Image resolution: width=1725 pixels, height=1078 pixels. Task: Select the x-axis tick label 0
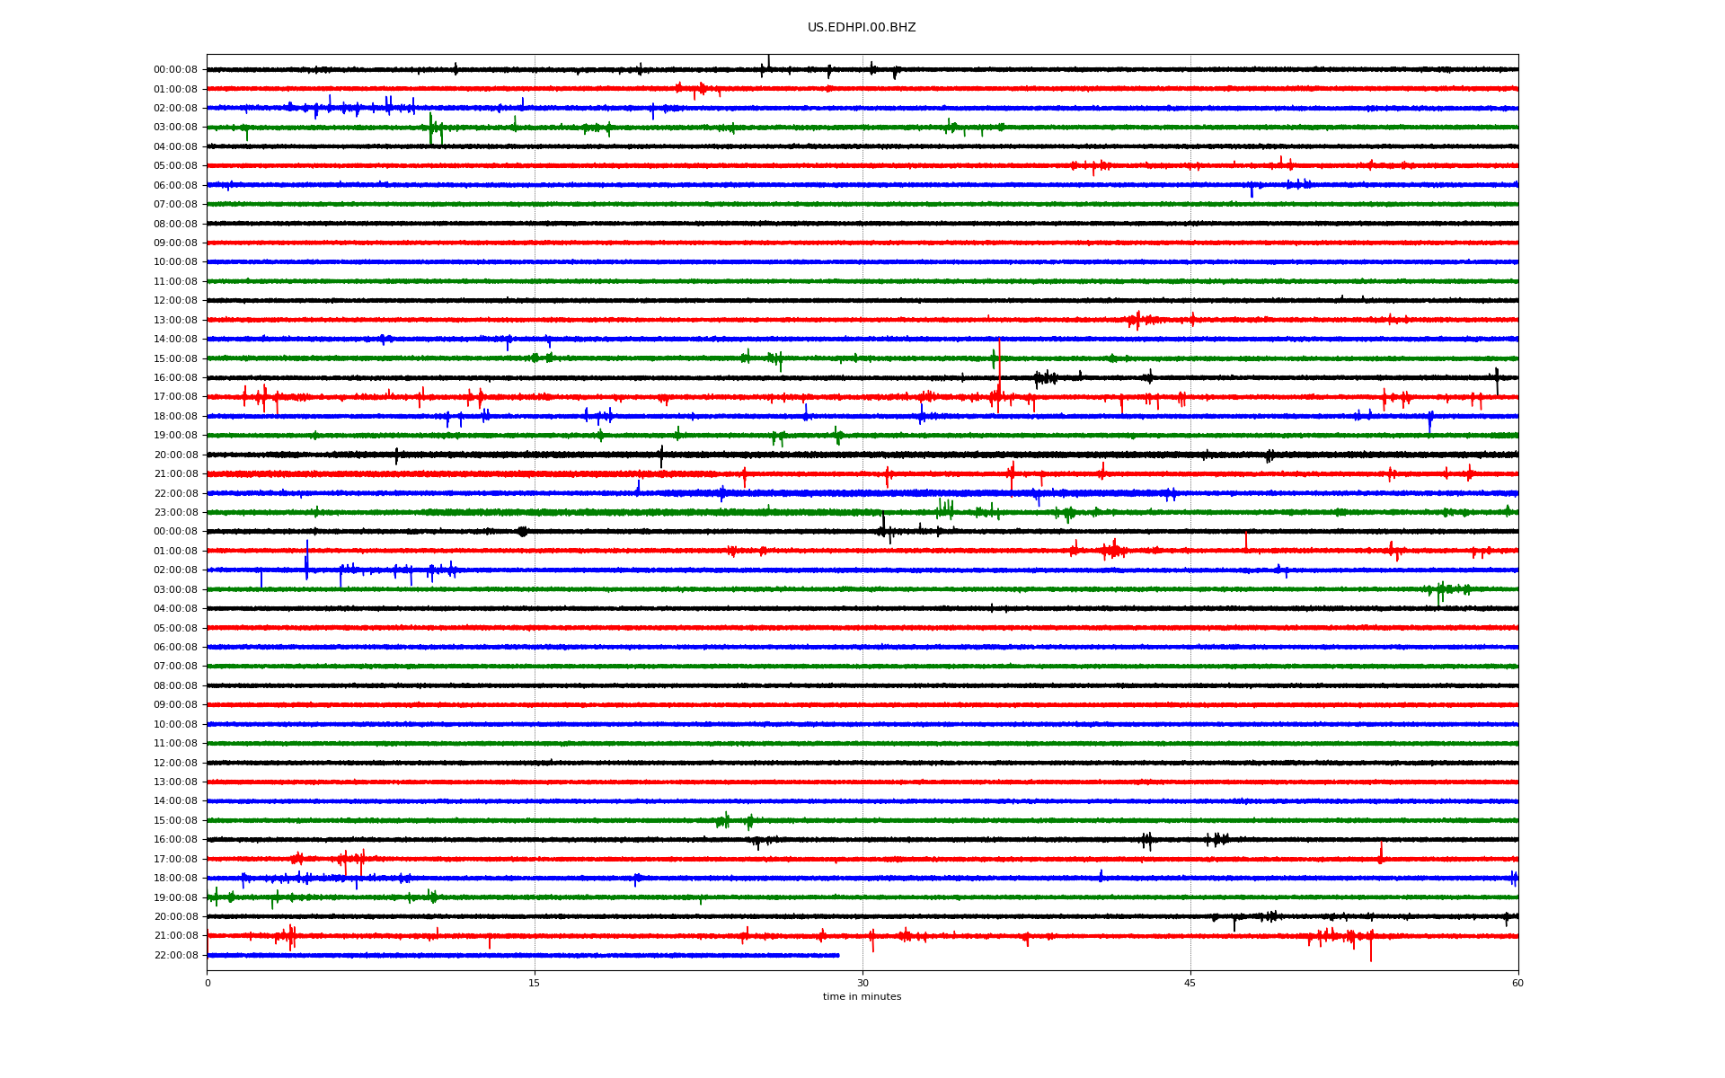coord(208,983)
